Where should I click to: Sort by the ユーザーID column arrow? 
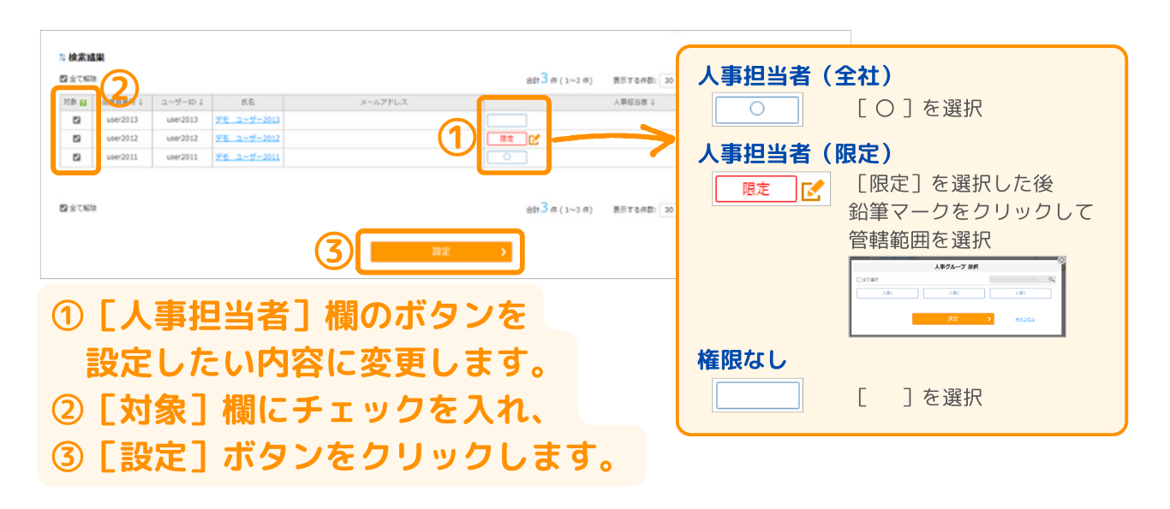pos(200,103)
